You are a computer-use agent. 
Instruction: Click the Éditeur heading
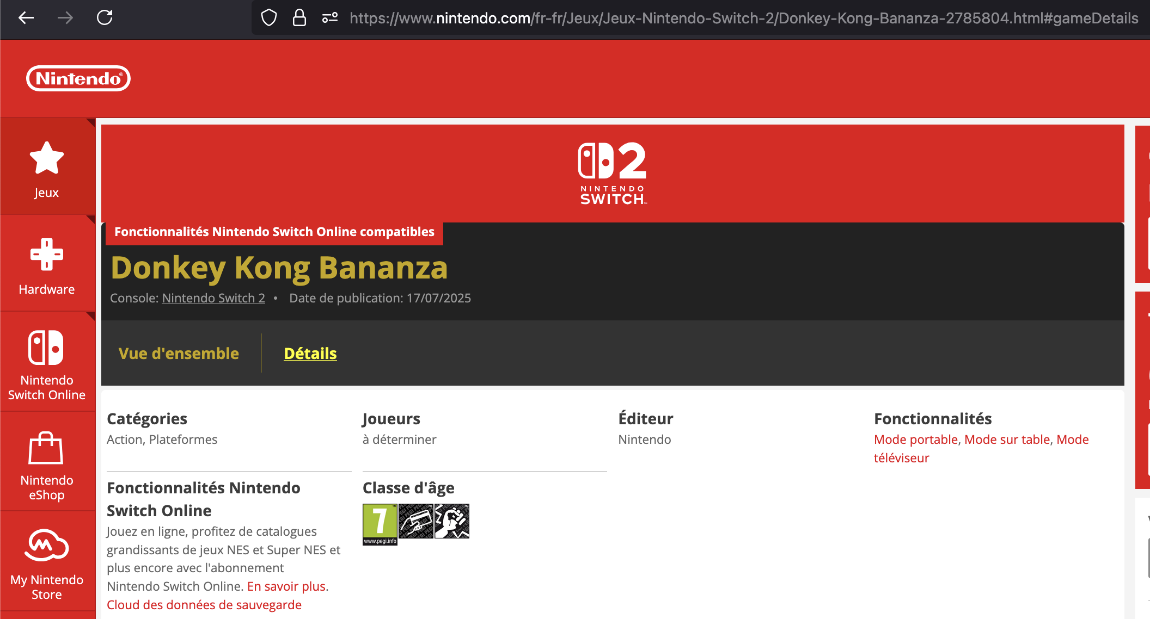click(646, 419)
